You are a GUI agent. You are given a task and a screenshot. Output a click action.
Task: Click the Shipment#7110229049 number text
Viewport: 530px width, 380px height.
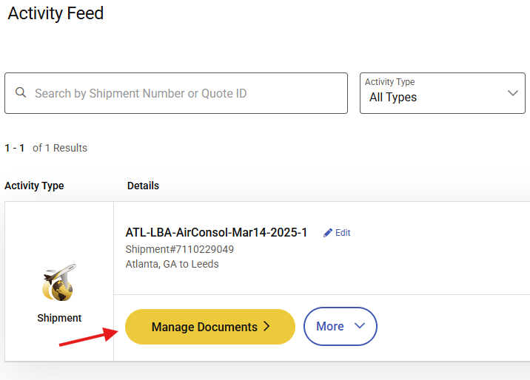pyautogui.click(x=180, y=249)
